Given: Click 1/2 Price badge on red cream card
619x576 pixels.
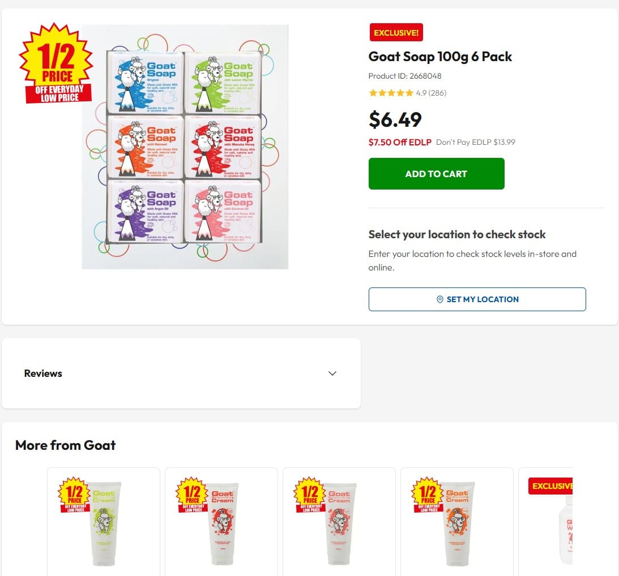Looking at the screenshot, I should (x=193, y=495).
